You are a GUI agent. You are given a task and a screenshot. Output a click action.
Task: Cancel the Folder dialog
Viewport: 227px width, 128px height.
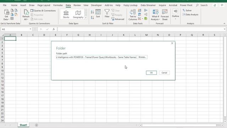164,73
